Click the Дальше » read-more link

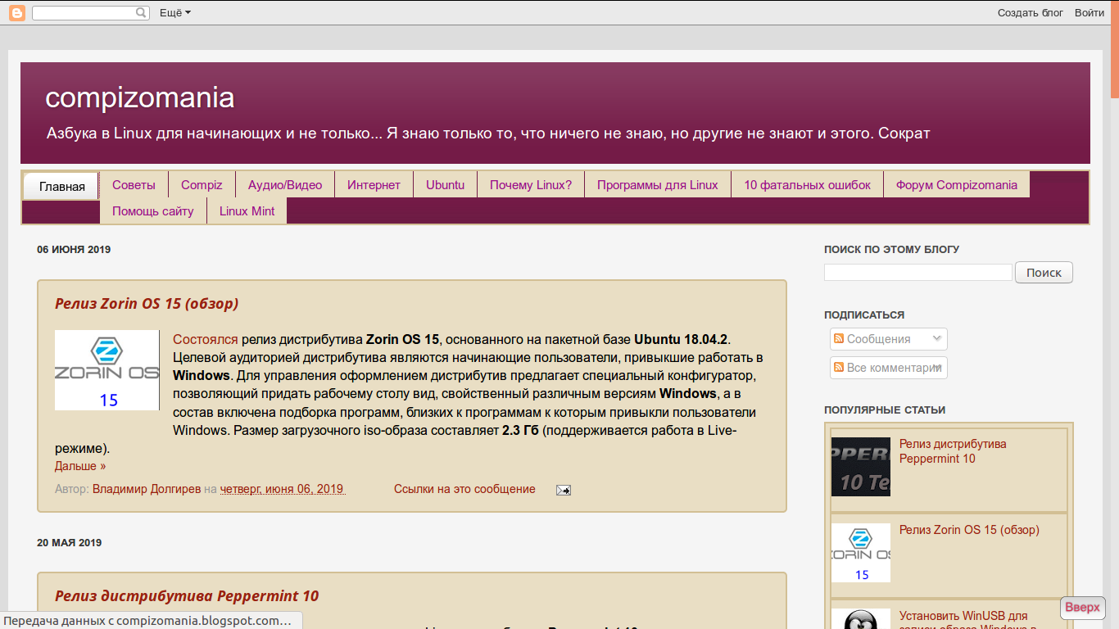80,466
